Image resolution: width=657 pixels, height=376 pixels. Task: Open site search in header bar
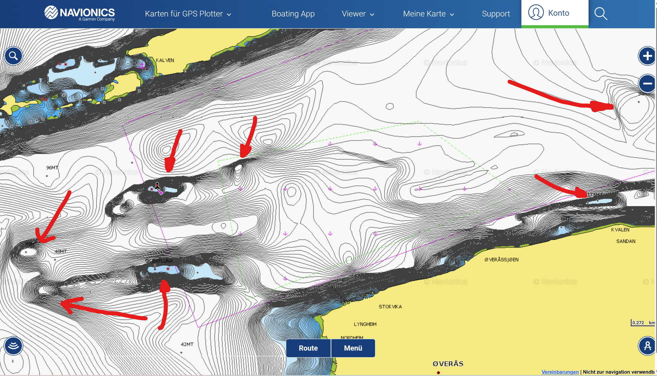pos(601,14)
